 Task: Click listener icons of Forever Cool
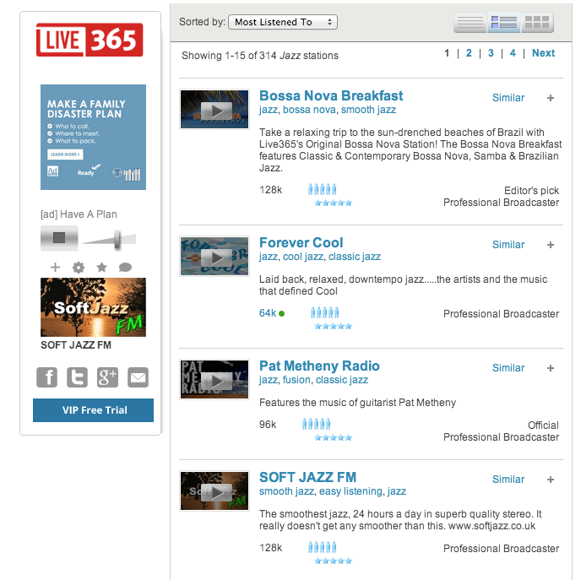(x=324, y=312)
